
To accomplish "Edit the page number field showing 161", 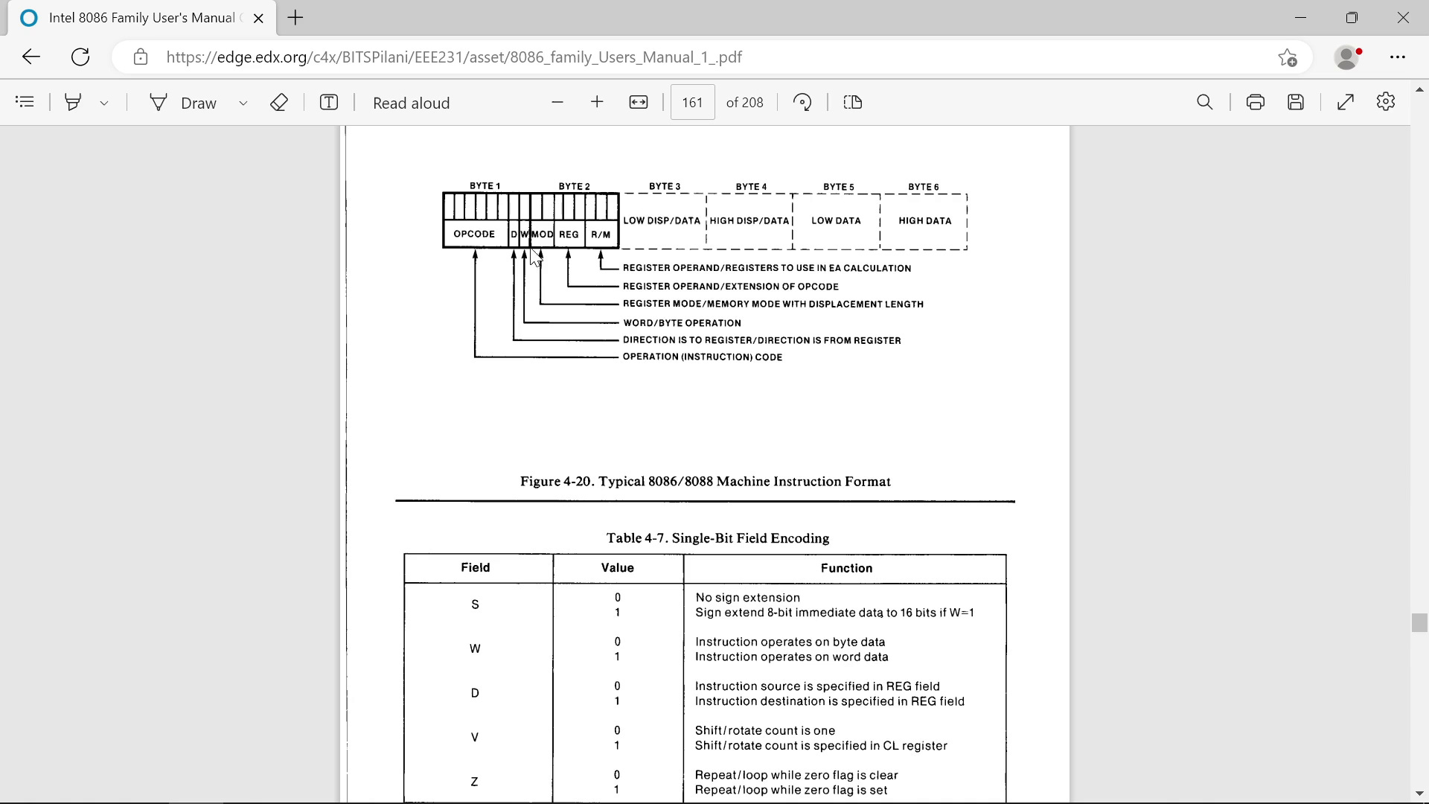I will 692,102.
